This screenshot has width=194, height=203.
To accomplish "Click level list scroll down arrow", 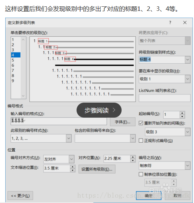I will click(23, 96).
